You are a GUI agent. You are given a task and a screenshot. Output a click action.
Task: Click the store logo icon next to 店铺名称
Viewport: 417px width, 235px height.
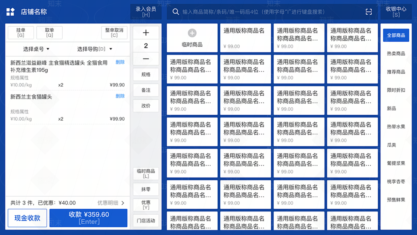tap(10, 11)
